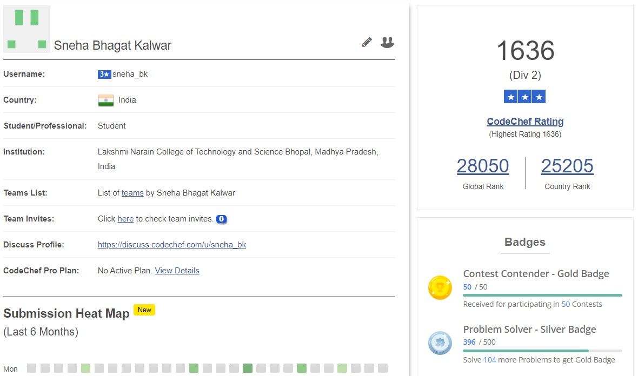Click the Contest Contender progress bar
The height and width of the screenshot is (376, 638).
(542, 296)
